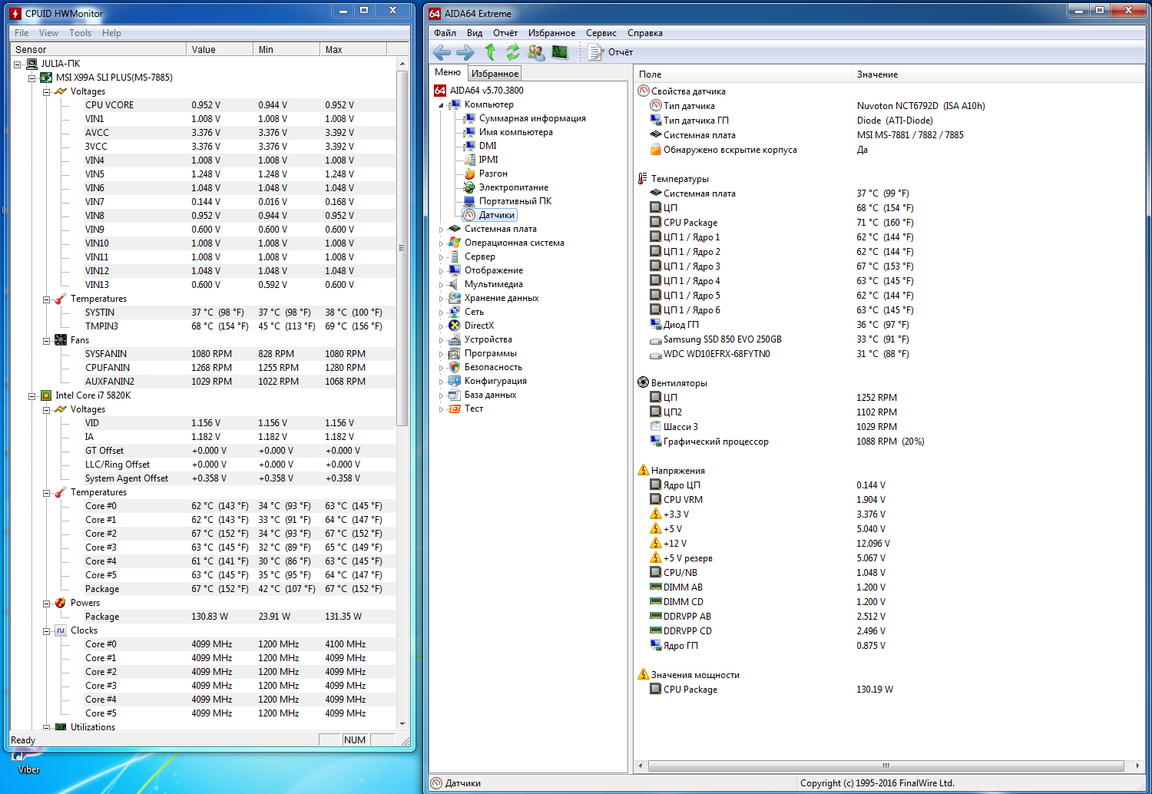Click the icon beside Powers in HWMonitor
The height and width of the screenshot is (794, 1152).
pos(61,603)
